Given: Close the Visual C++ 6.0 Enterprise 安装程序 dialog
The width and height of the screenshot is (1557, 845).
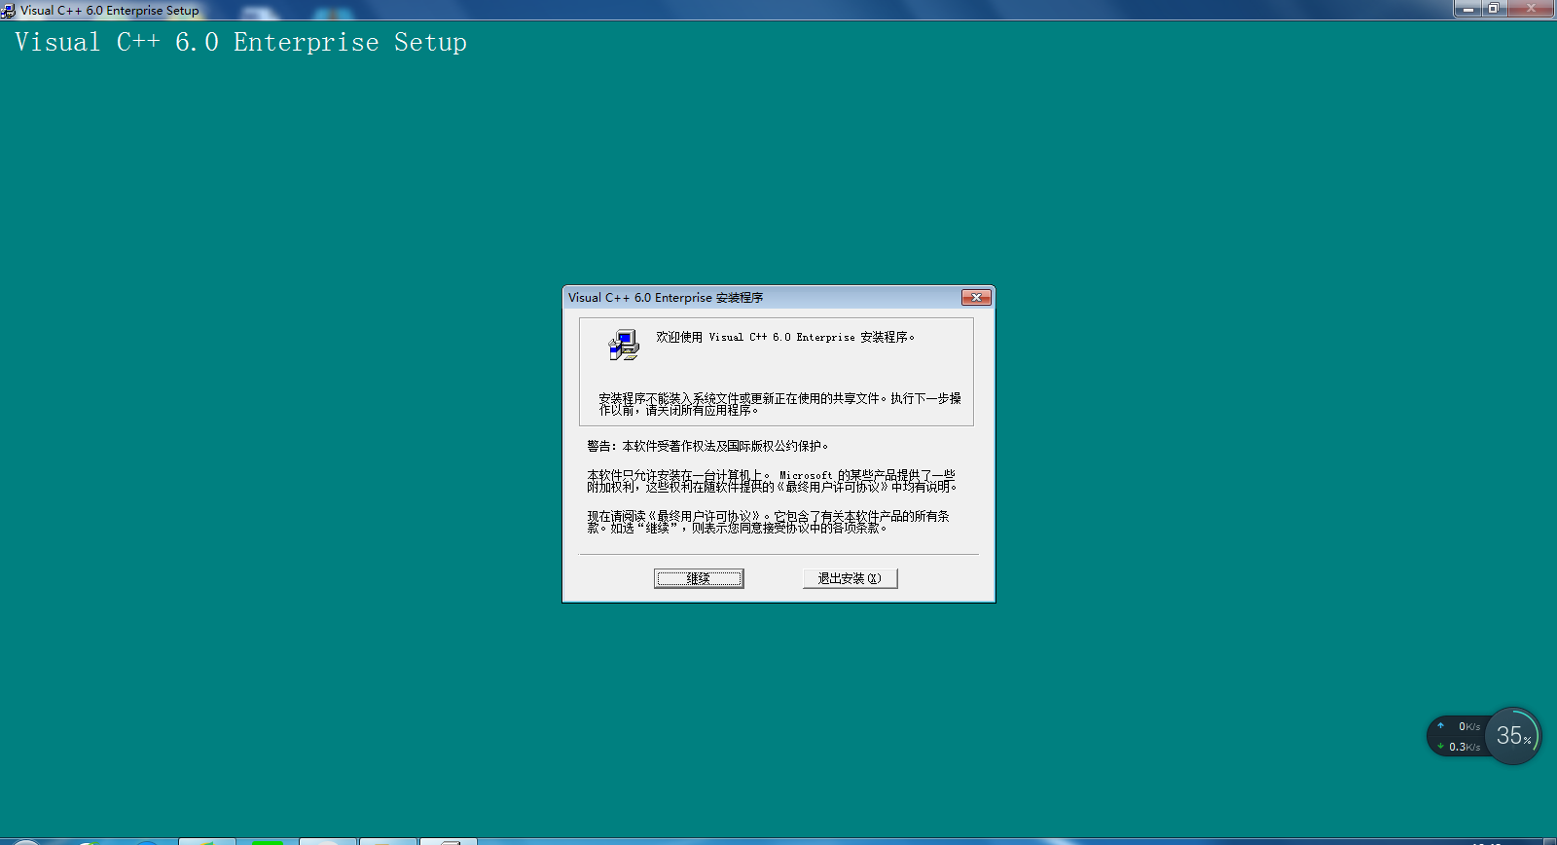Looking at the screenshot, I should [x=976, y=297].
